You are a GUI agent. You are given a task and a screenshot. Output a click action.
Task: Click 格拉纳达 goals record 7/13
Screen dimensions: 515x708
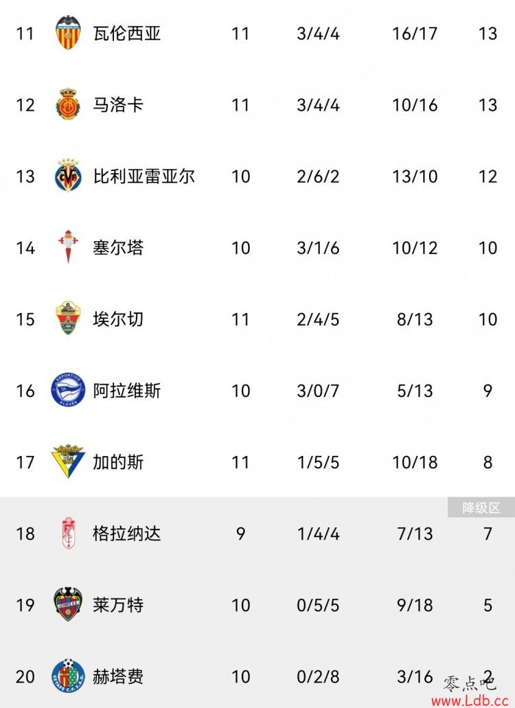[415, 534]
